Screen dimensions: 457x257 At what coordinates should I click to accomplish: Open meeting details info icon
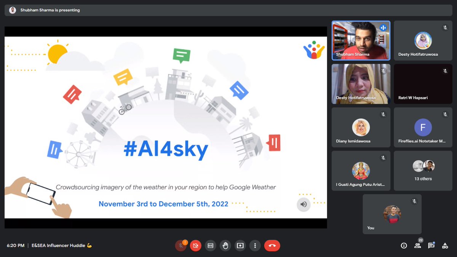coord(404,246)
